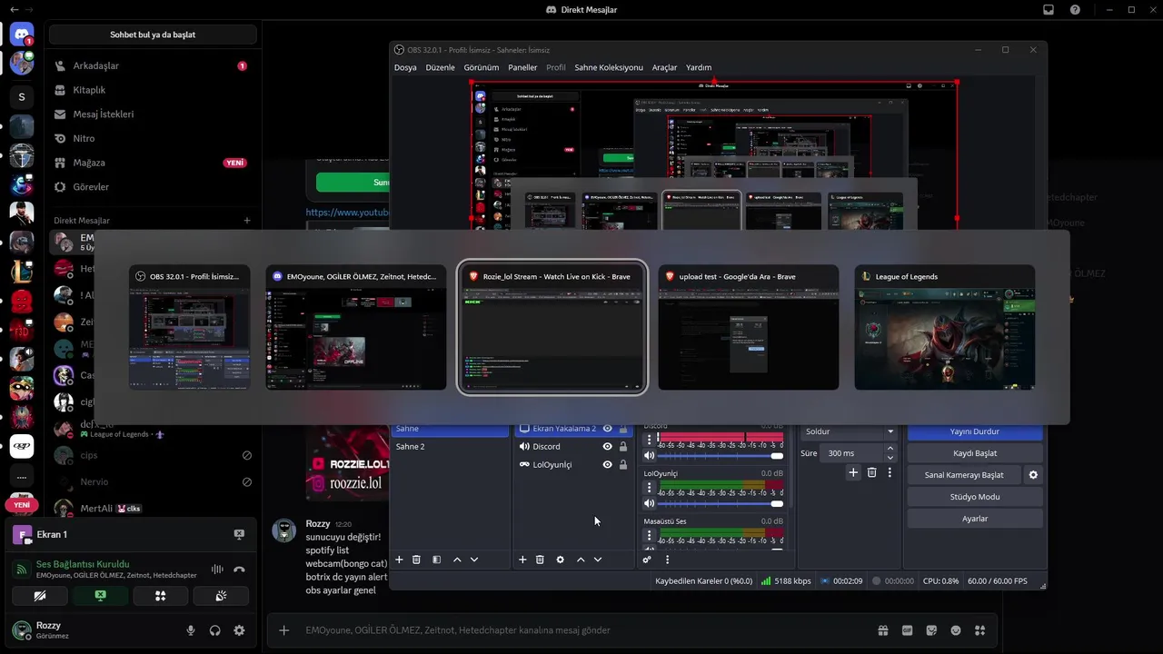1163x654 pixels.
Task: Open soundboard in Discord voice panel
Action: click(221, 596)
